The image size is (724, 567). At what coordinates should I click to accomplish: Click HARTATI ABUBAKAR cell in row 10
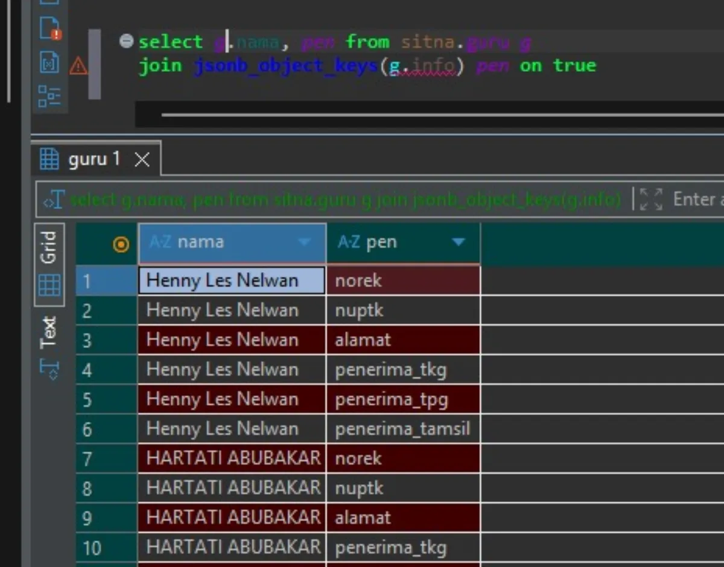[232, 548]
